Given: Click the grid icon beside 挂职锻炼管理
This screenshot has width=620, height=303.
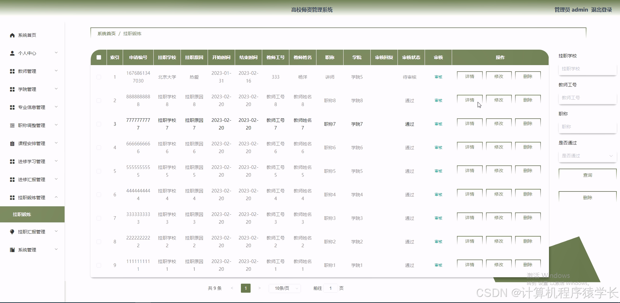Looking at the screenshot, I should click(12, 198).
